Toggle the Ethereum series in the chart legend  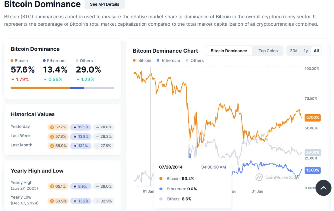click(x=168, y=60)
